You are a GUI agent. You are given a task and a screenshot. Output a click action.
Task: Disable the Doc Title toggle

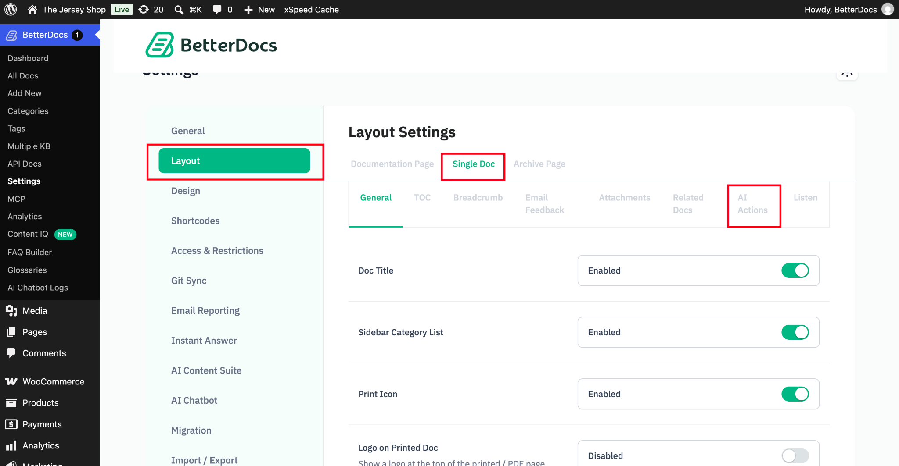tap(795, 270)
